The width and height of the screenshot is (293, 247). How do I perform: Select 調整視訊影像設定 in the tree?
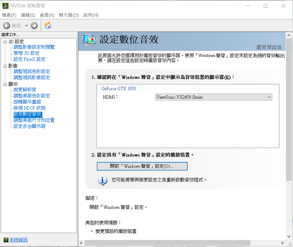coord(32,78)
